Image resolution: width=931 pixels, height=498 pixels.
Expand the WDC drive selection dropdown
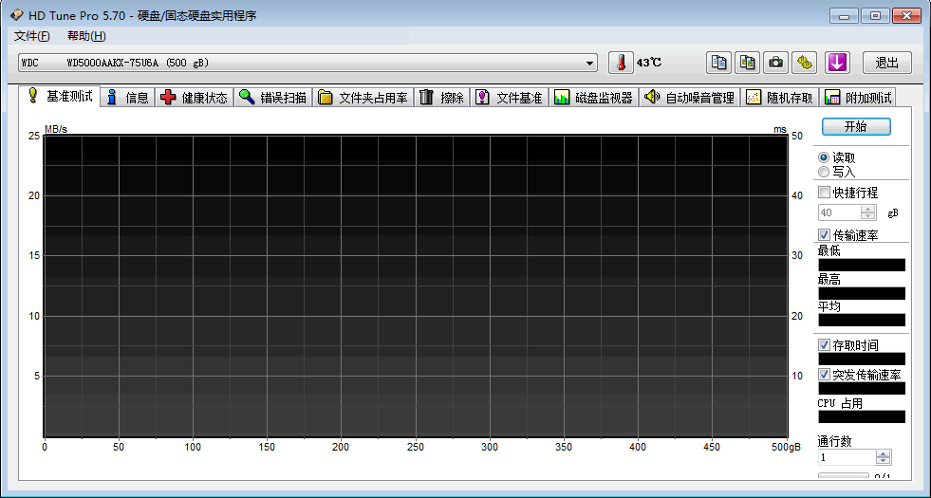pyautogui.click(x=590, y=64)
